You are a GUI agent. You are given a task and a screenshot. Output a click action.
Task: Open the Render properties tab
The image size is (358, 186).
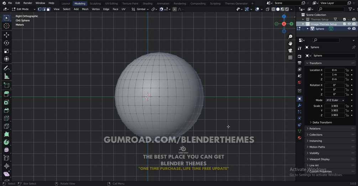300,56
